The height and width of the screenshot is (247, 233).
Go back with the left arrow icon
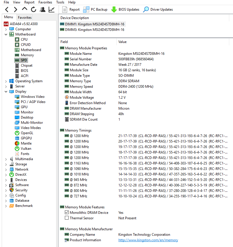coord(7,10)
